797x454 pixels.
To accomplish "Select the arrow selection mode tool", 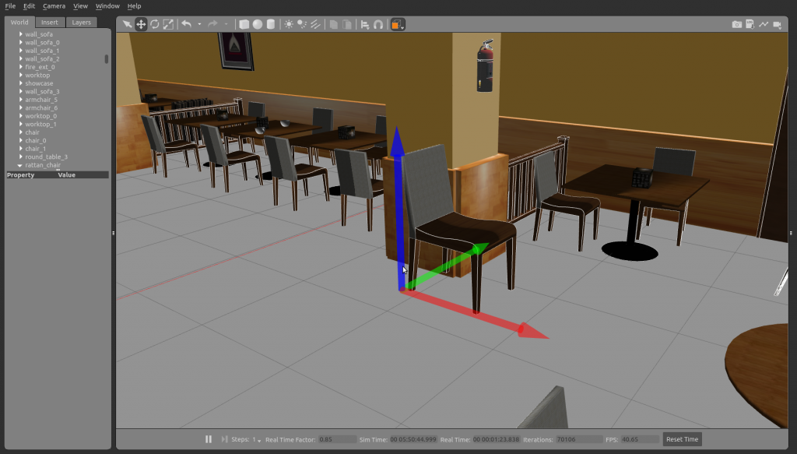I will 127,24.
